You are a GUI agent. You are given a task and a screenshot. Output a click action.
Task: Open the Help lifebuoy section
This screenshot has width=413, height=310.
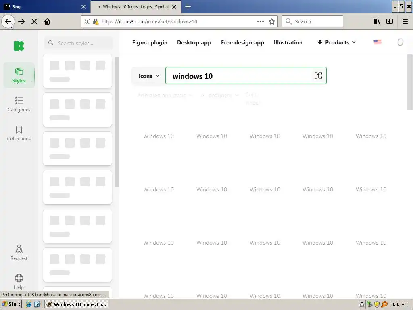click(x=19, y=281)
